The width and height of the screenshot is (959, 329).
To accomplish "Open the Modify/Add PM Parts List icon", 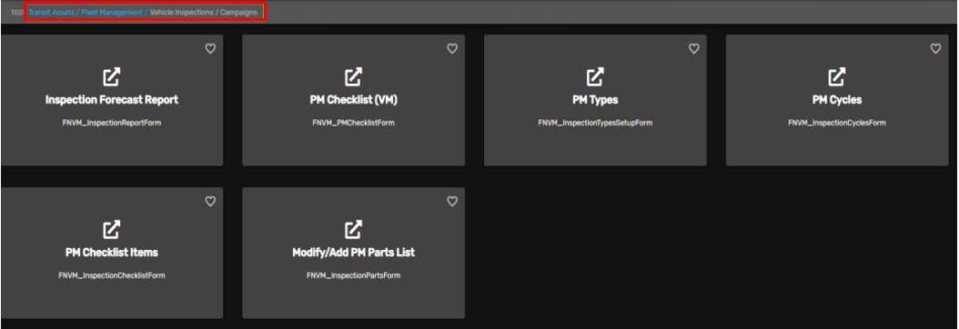I will (x=354, y=230).
